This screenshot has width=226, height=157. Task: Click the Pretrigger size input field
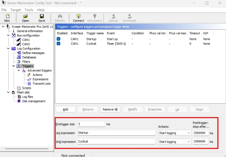point(91,124)
